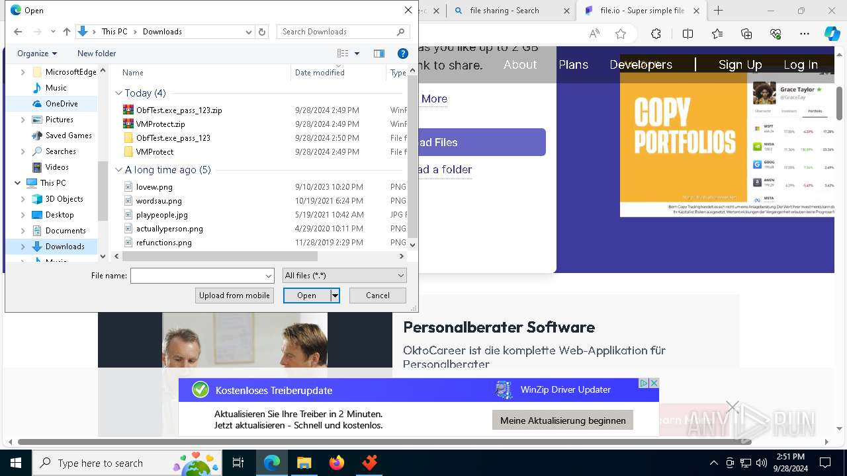This screenshot has width=847, height=476.
Task: Click the Back arrow in Open dialog
Action: coord(18,32)
